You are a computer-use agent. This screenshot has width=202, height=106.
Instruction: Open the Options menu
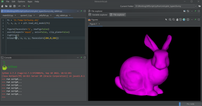pyautogui.click(x=21, y=2)
